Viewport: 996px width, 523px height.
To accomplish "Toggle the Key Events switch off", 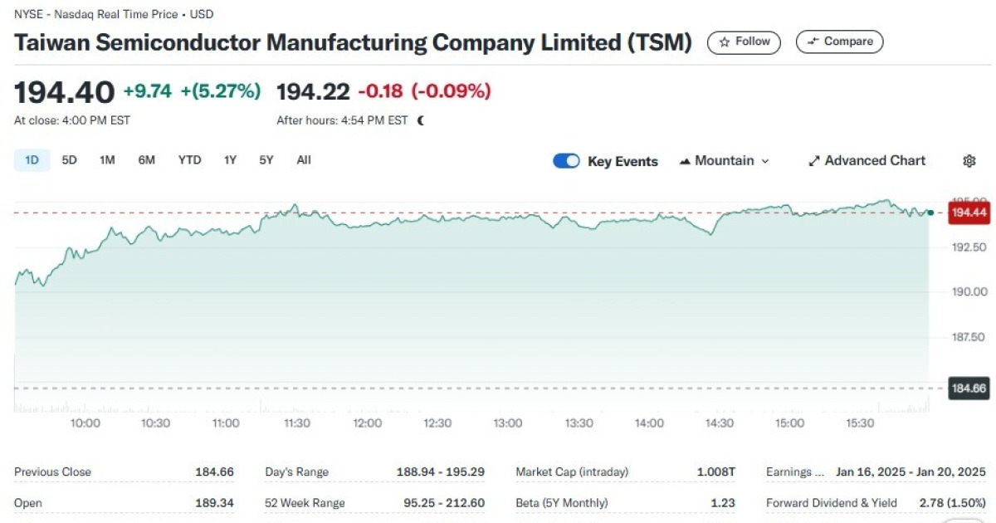I will (566, 160).
